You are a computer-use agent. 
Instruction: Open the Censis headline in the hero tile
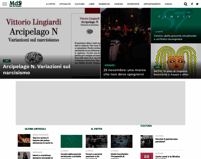pyautogui.click(x=175, y=37)
